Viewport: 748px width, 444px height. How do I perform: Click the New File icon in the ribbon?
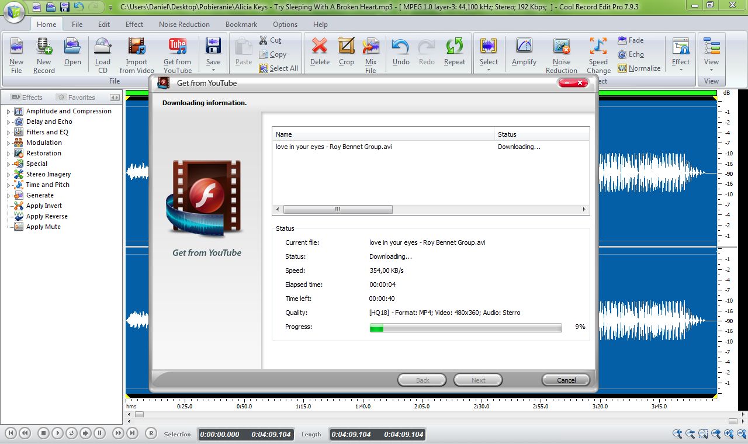(16, 47)
